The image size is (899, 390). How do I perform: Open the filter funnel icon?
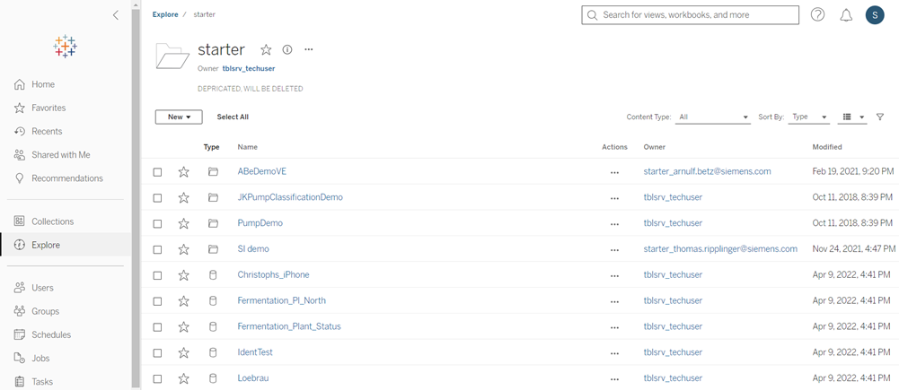(880, 117)
